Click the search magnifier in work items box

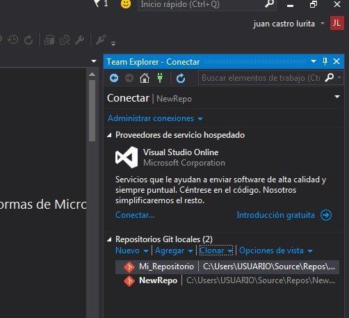coord(329,78)
